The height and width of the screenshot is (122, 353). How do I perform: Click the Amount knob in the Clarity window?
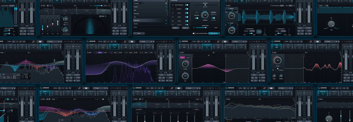click(277, 61)
